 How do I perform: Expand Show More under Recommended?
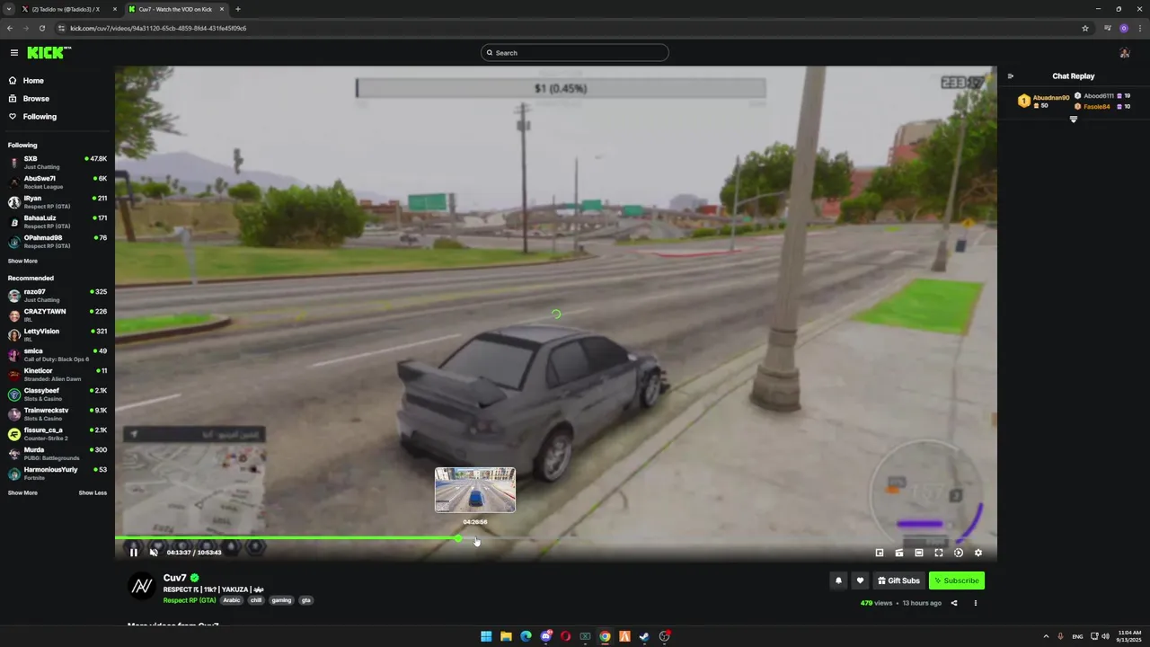(x=22, y=493)
